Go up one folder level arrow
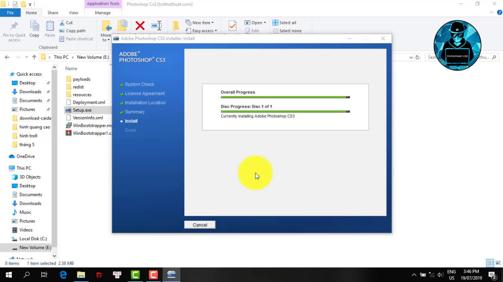Image resolution: width=503 pixels, height=282 pixels. 34,57
